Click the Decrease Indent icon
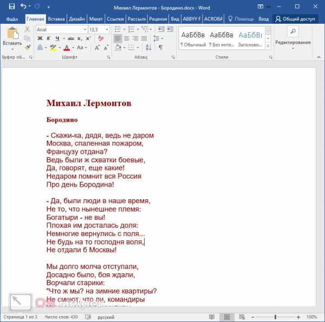Screen dimensions: 325x322 click(161, 29)
